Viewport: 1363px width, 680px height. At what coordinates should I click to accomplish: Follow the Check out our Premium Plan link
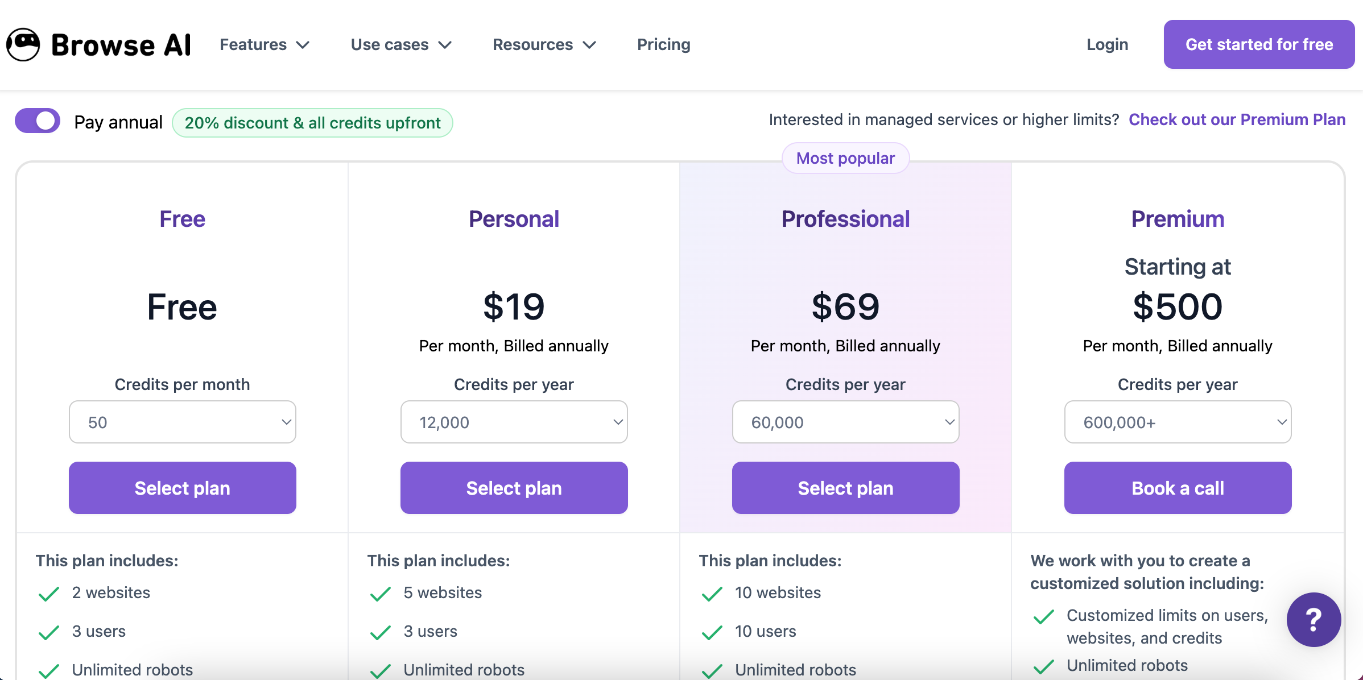1237,119
